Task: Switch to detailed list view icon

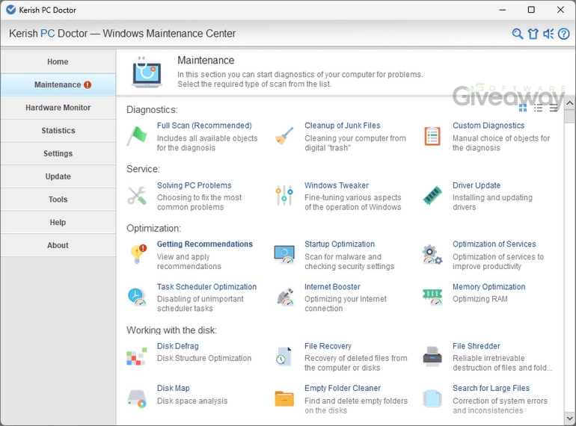Action: pos(538,108)
